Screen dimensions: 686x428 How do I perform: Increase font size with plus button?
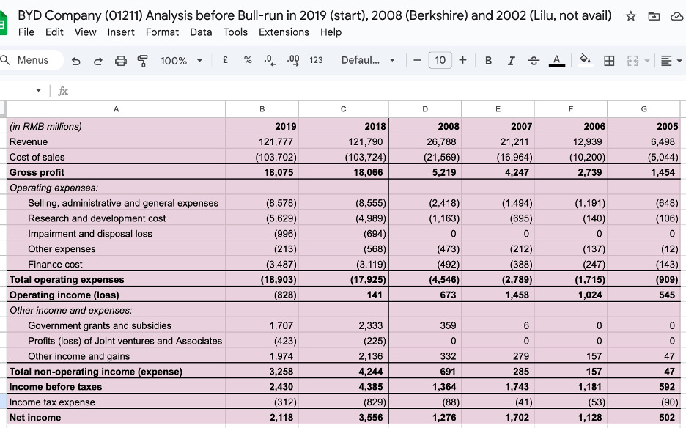462,61
